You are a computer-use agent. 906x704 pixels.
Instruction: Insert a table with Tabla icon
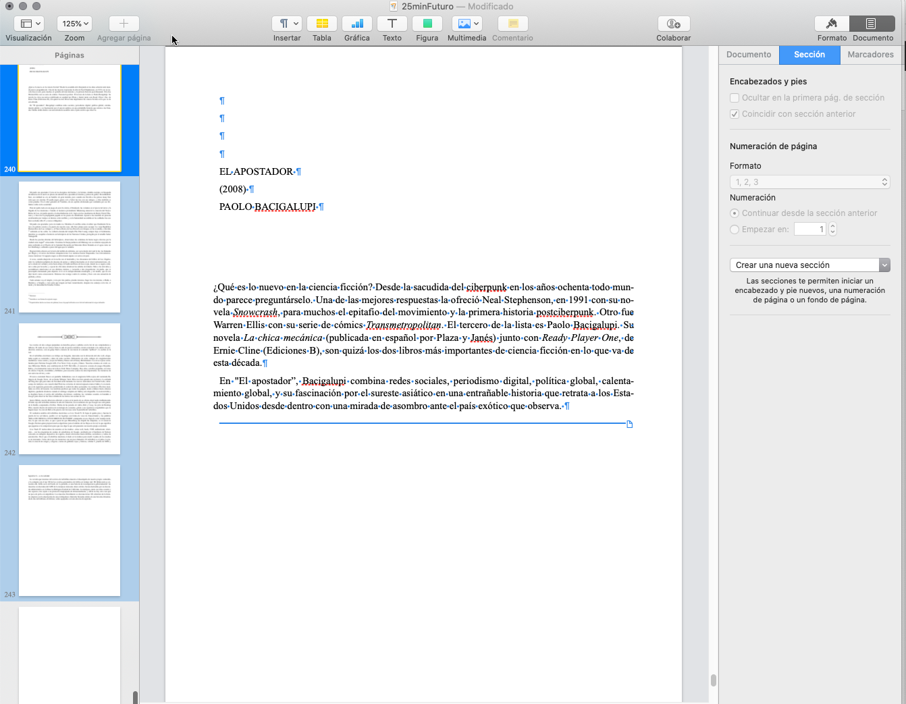click(322, 24)
